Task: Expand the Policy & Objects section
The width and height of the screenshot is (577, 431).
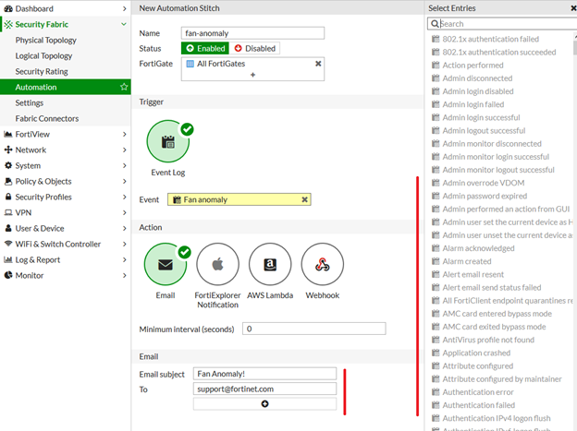Action: point(125,181)
